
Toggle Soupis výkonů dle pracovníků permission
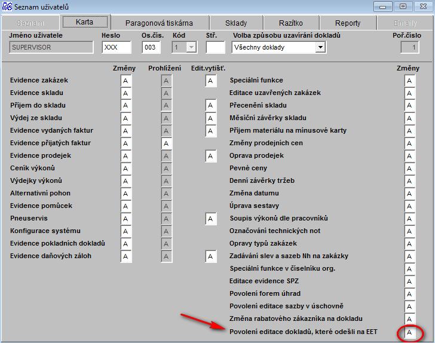[x=409, y=219]
